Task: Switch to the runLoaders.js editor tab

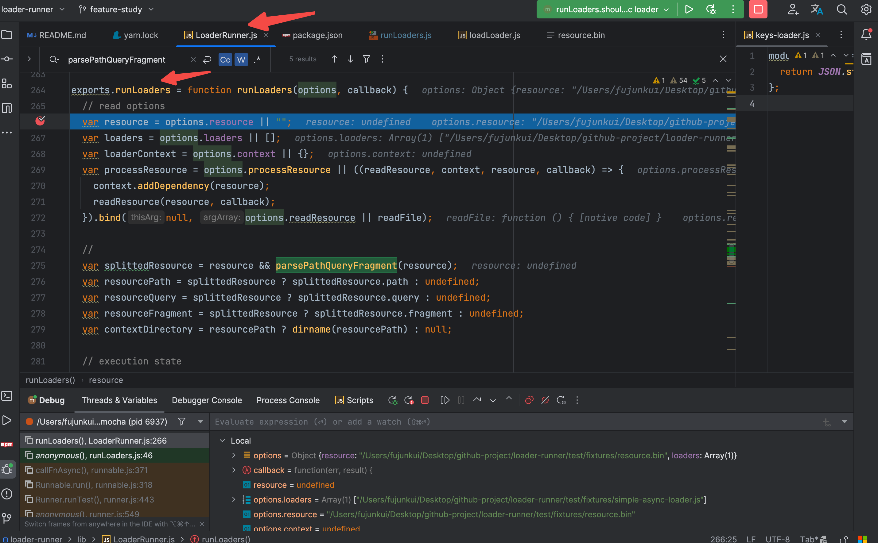Action: coord(406,35)
